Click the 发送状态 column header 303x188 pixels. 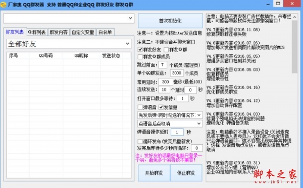coord(111,56)
